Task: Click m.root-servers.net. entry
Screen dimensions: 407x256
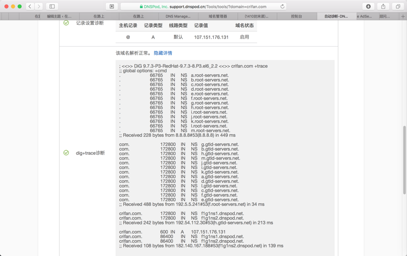Action: tap(211, 131)
